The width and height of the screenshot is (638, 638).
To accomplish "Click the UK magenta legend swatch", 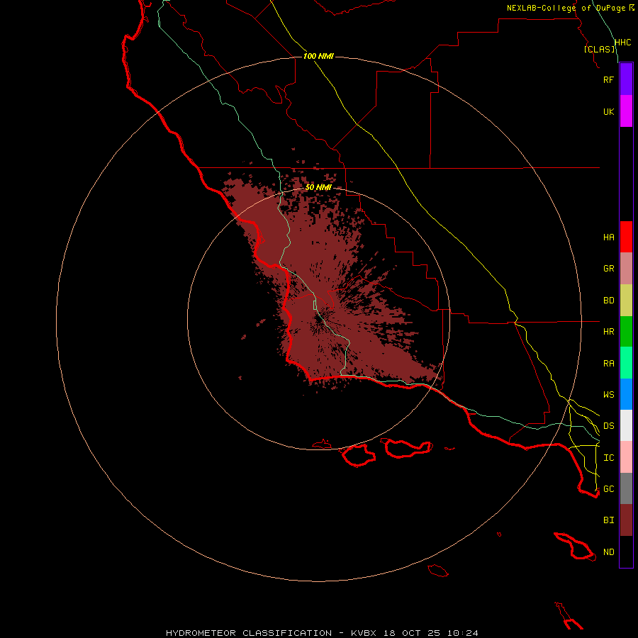I will click(x=626, y=111).
